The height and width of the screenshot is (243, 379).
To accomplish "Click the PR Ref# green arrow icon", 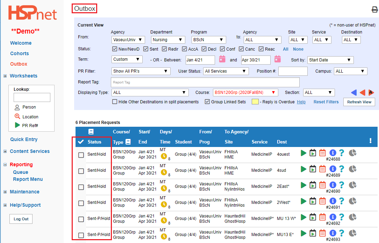I will (17, 125).
